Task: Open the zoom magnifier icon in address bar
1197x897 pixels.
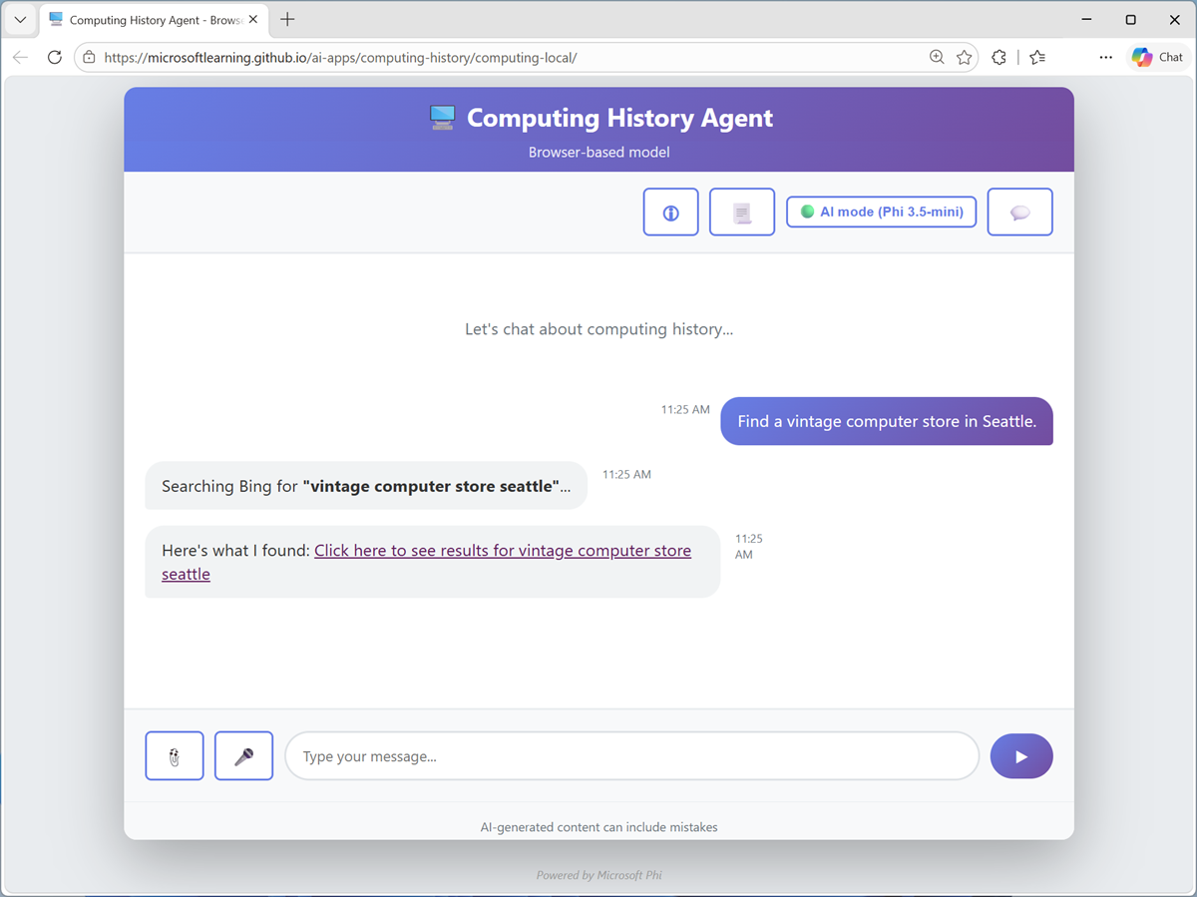Action: pos(937,57)
